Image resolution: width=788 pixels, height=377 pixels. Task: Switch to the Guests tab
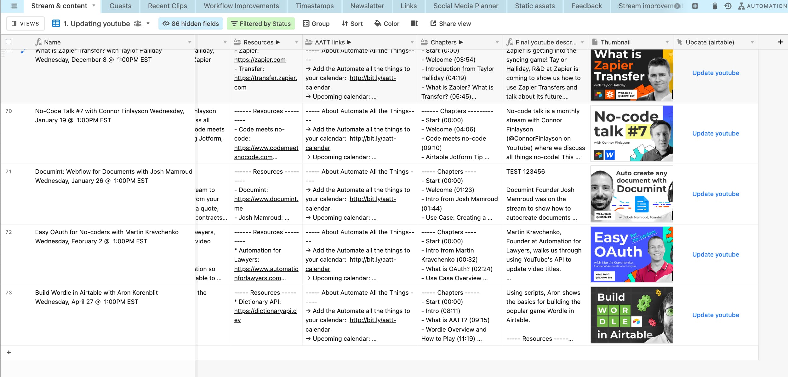point(120,6)
